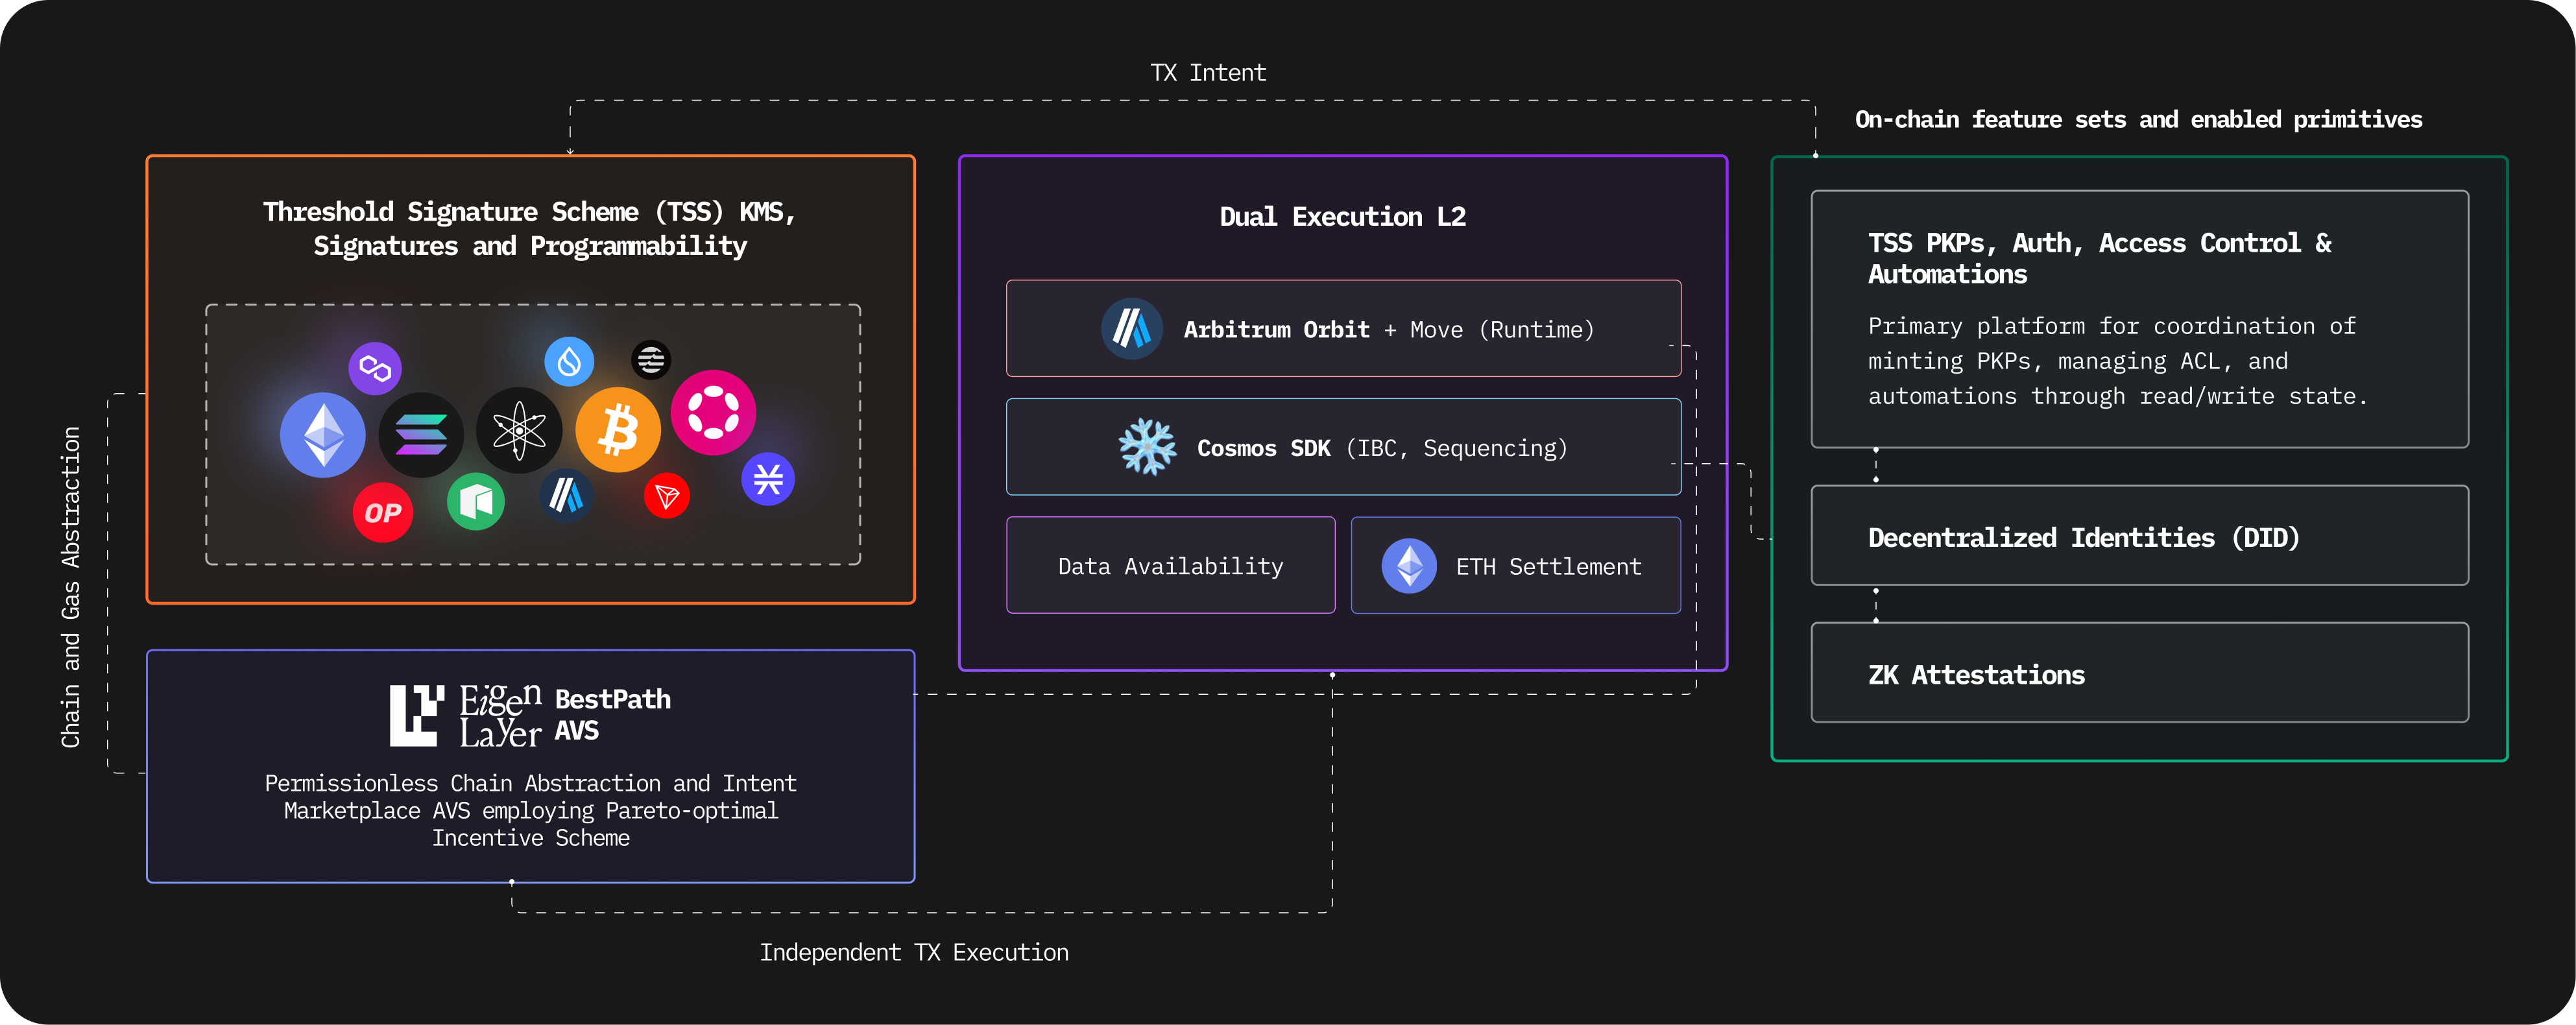Click "On-chain feature sets and enabled primitives" heading
2576x1025 pixels.
coord(2138,120)
